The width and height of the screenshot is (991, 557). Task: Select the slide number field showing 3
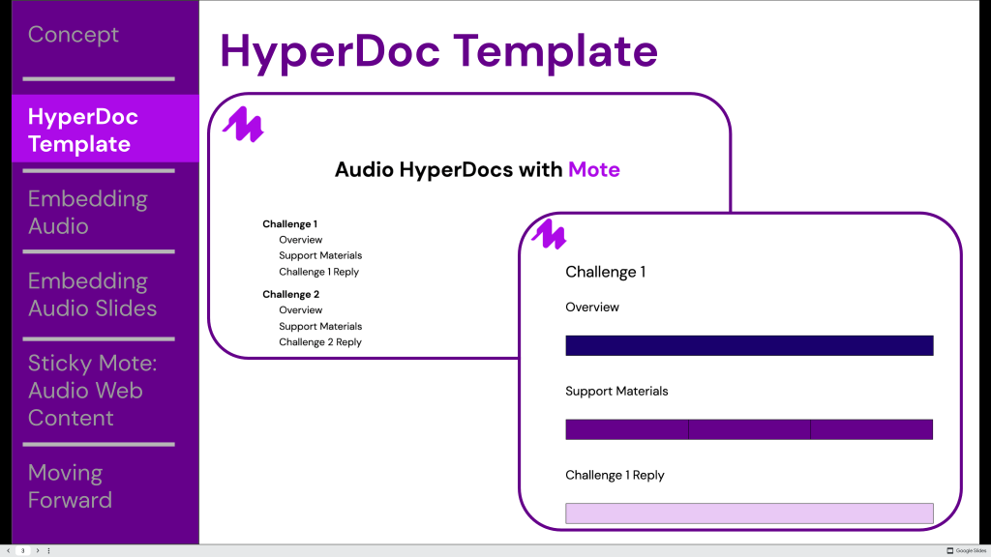tap(21, 549)
